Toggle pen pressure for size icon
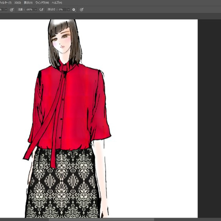The width and height of the screenshot is (221, 221). click(82, 10)
